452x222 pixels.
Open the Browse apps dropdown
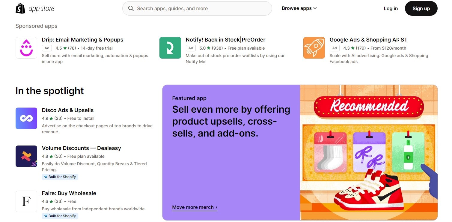tap(299, 8)
